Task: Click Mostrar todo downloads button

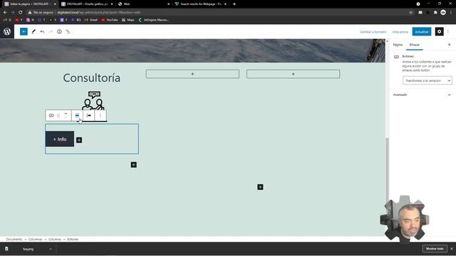Action: (435, 249)
